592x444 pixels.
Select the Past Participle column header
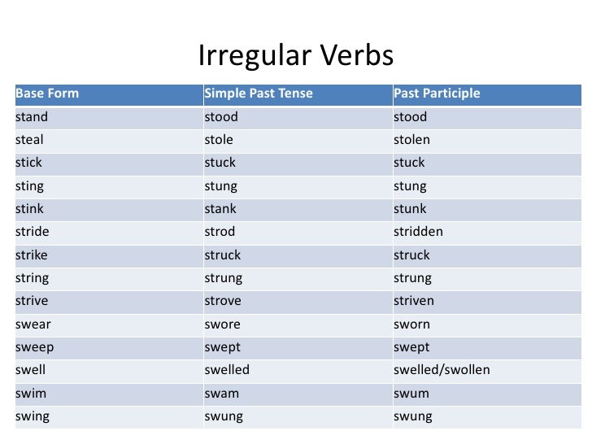pyautogui.click(x=437, y=94)
